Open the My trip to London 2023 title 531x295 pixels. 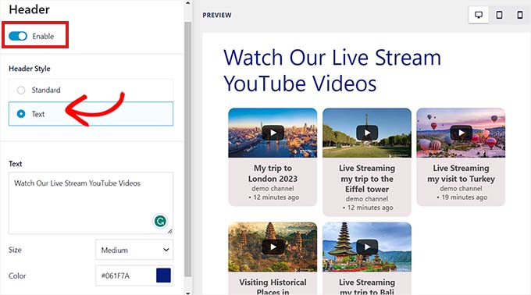[273, 173]
